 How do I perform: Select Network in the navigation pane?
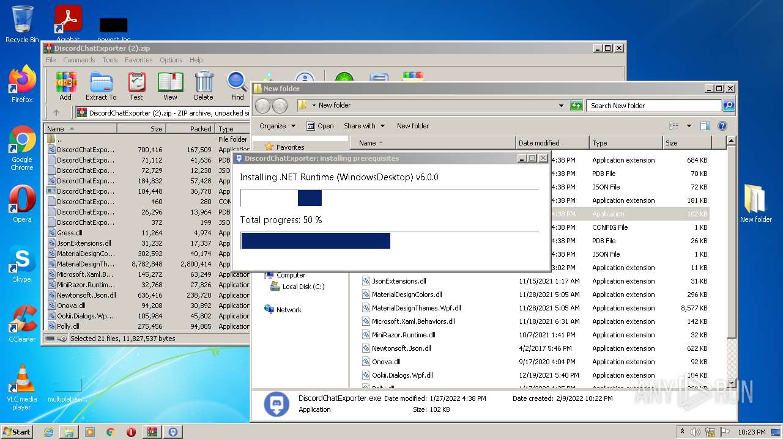(x=289, y=310)
